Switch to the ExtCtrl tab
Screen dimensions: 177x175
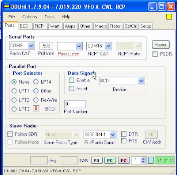131,26
